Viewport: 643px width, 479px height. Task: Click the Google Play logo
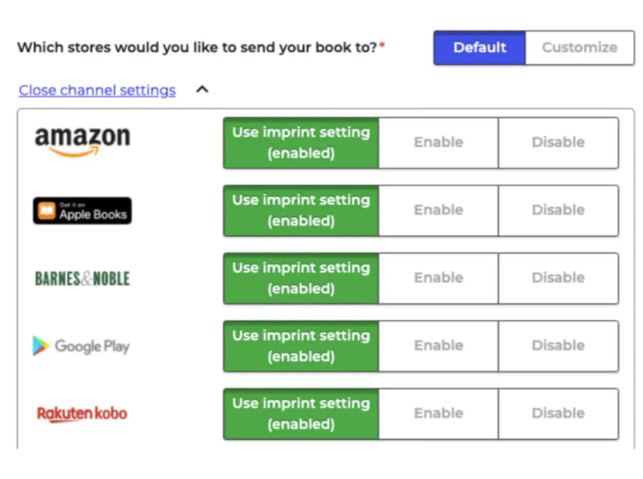pyautogui.click(x=81, y=346)
